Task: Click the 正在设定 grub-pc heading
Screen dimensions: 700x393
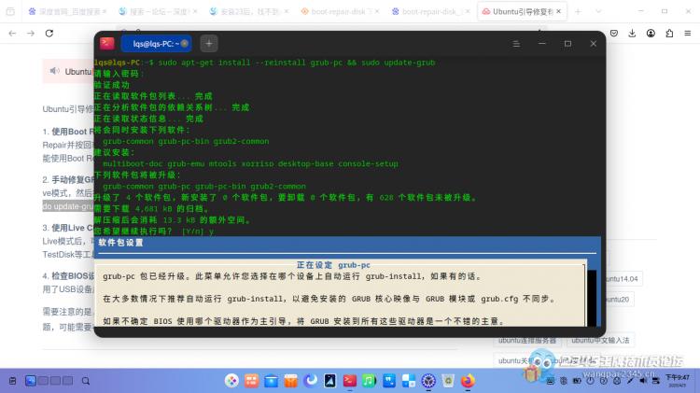Action: 333,265
